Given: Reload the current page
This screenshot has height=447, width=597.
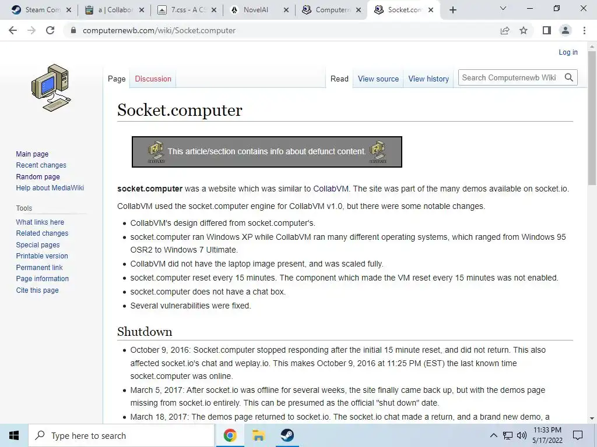Looking at the screenshot, I should pyautogui.click(x=50, y=30).
